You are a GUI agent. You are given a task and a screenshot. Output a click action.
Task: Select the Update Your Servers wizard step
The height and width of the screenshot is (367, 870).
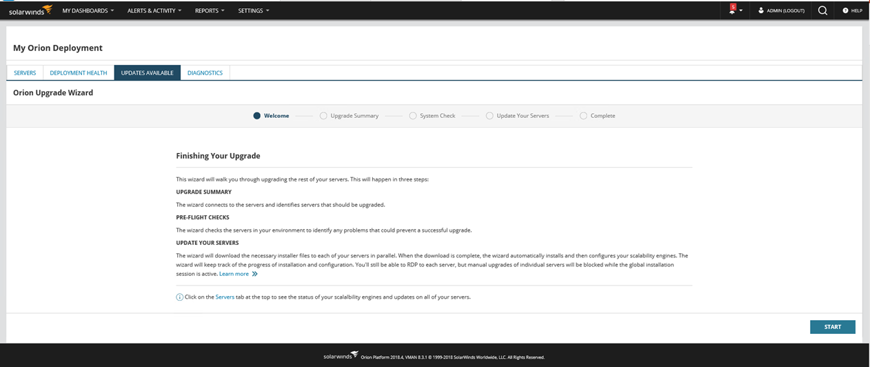point(518,116)
